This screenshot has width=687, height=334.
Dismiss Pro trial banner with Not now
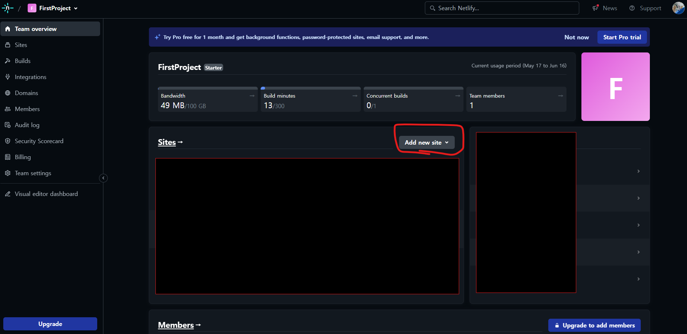click(576, 37)
